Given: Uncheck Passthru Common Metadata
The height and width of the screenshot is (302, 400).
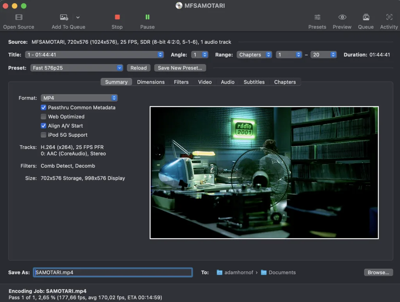Looking at the screenshot, I should (x=43, y=108).
